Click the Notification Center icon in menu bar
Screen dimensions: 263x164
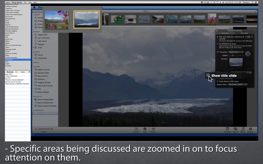[x=256, y=3]
